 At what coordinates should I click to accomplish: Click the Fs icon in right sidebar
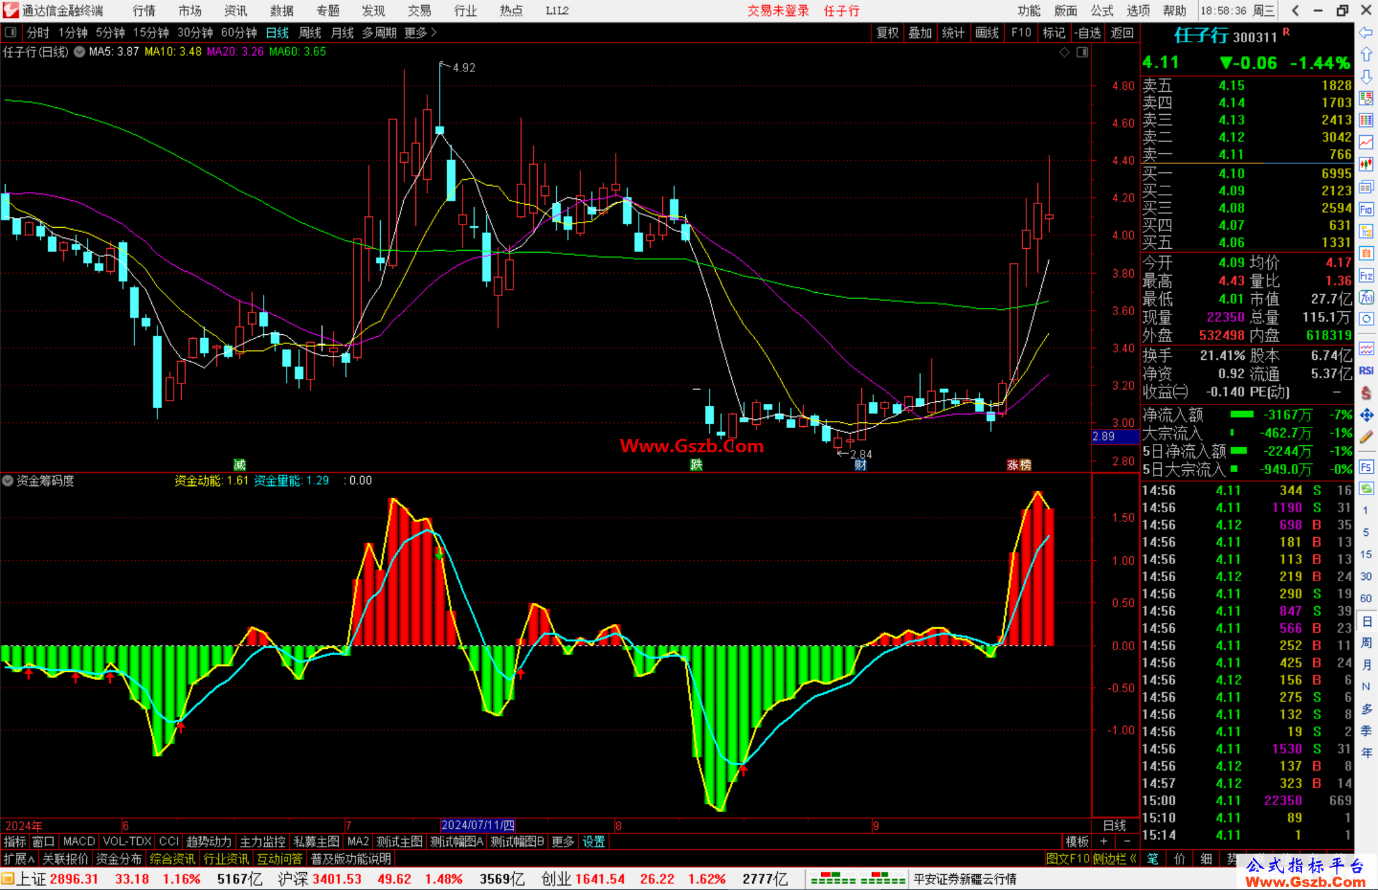click(x=1366, y=467)
